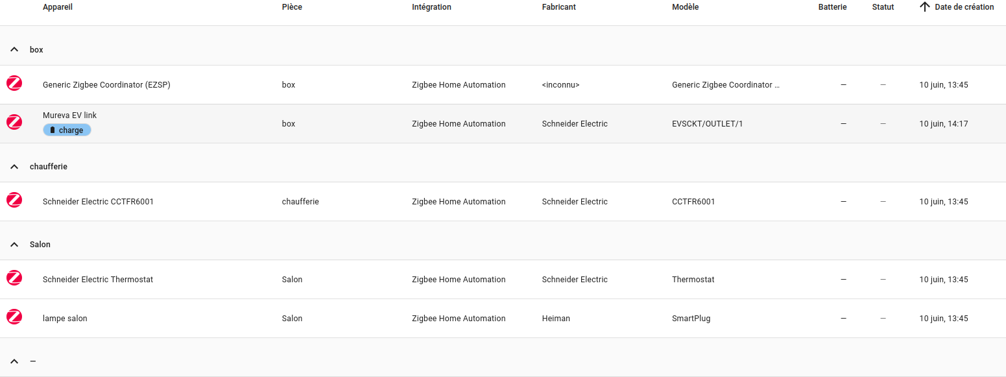Sort by Modèle column header
The height and width of the screenshot is (377, 1006).
pyautogui.click(x=686, y=7)
